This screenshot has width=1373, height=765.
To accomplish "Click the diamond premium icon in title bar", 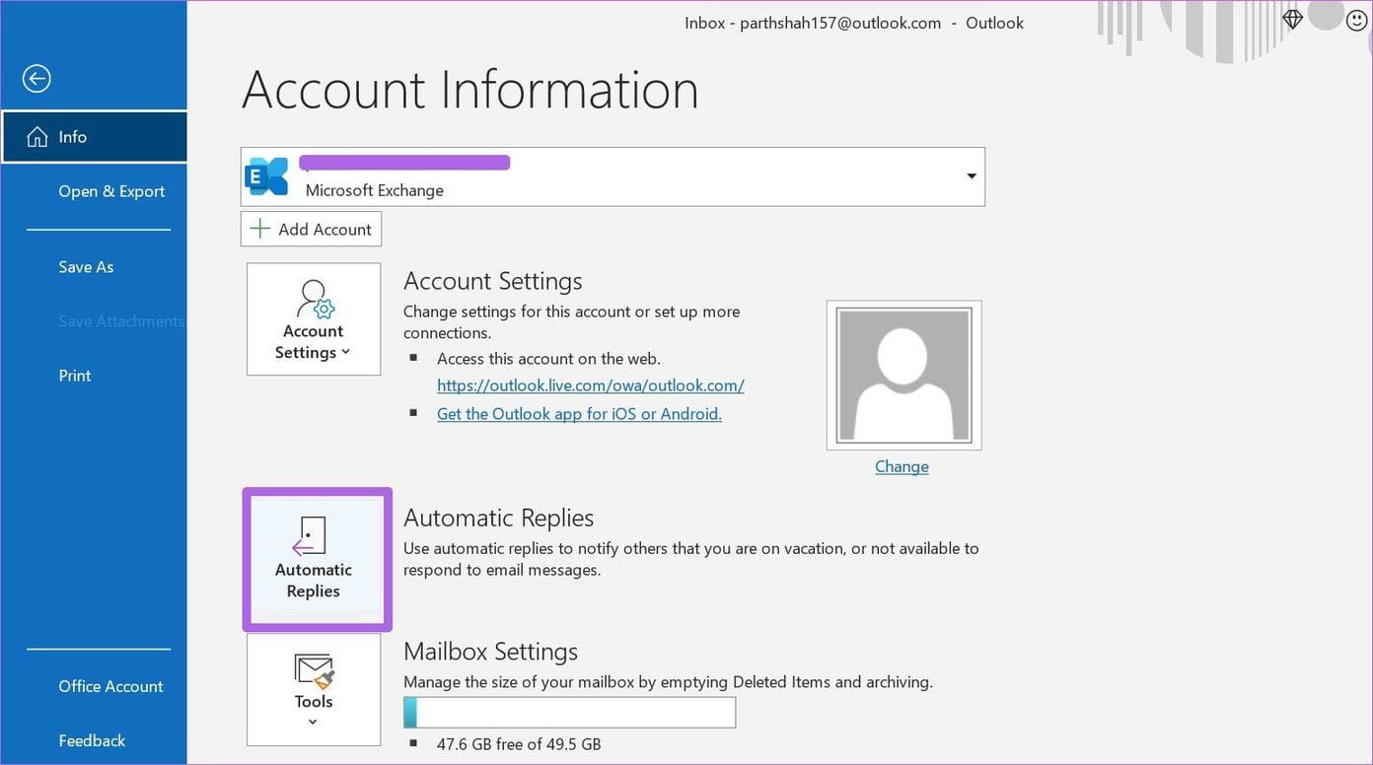I will pos(1293,19).
